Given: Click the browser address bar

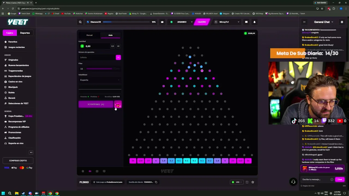Looking at the screenshot, I should click(164, 8).
